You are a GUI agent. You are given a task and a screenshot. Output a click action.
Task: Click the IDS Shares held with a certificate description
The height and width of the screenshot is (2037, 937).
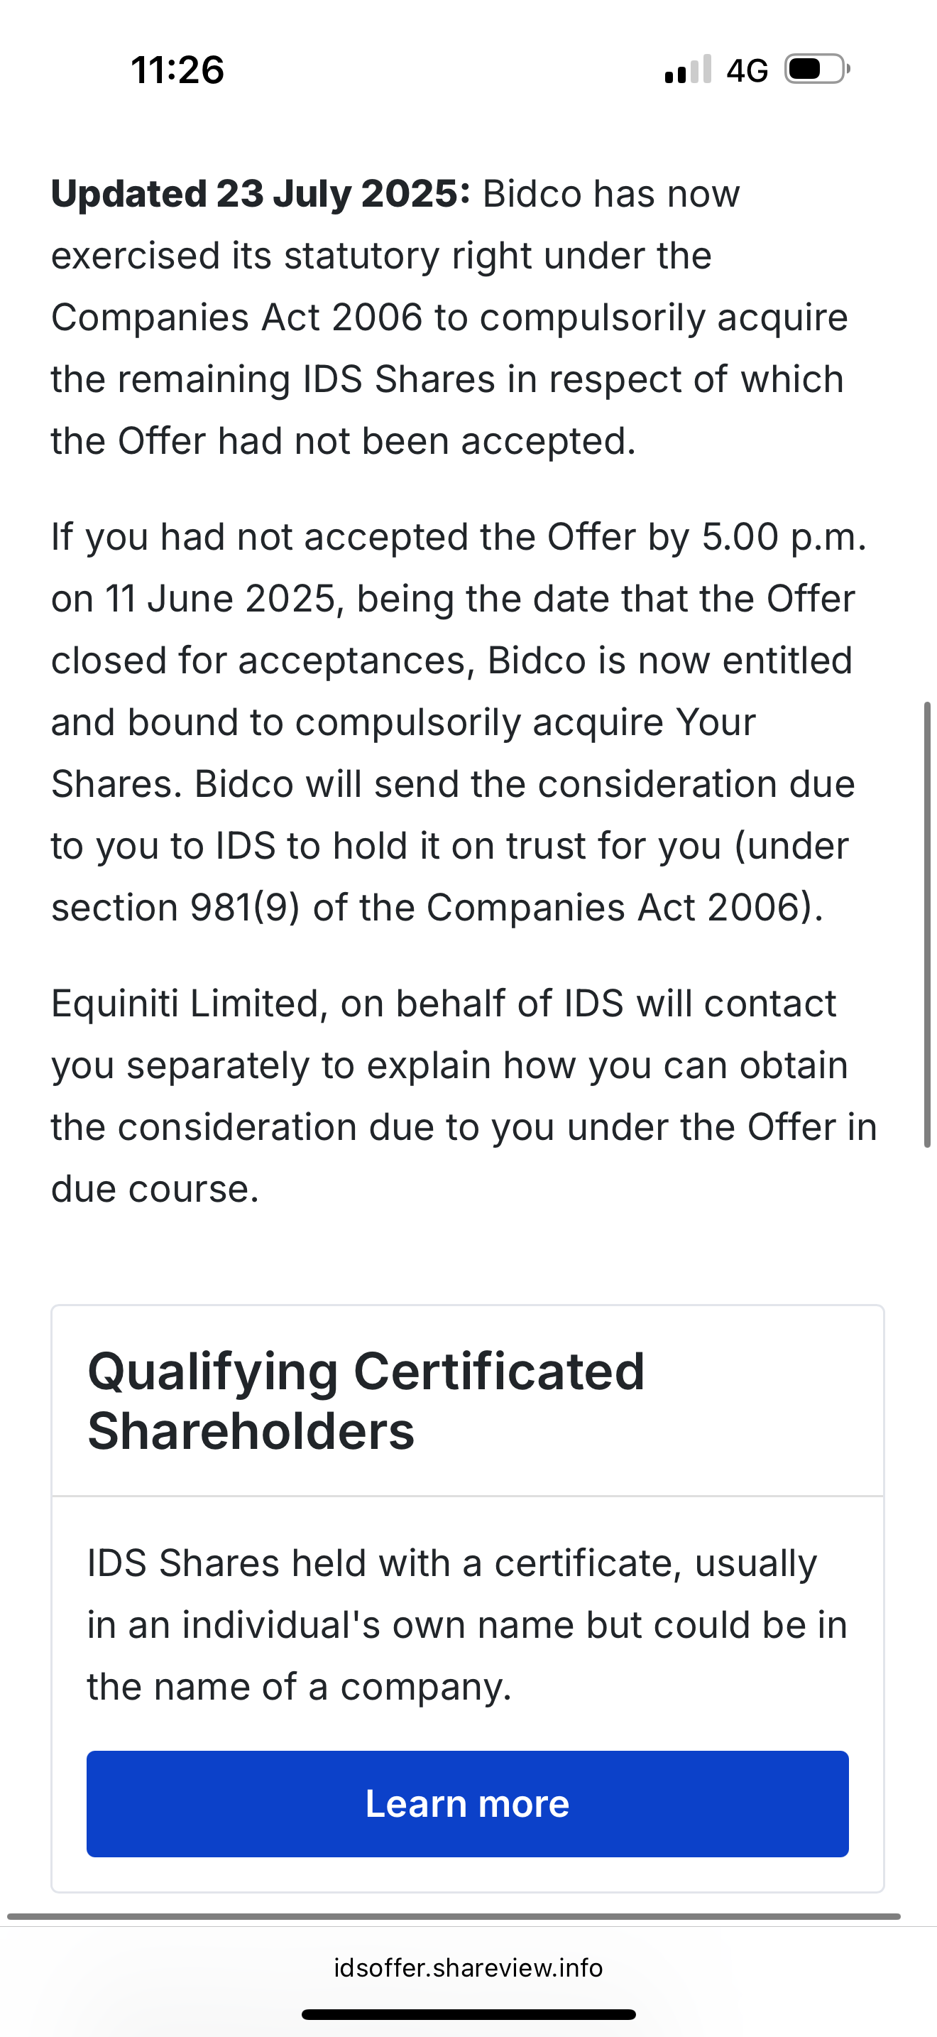click(468, 1624)
